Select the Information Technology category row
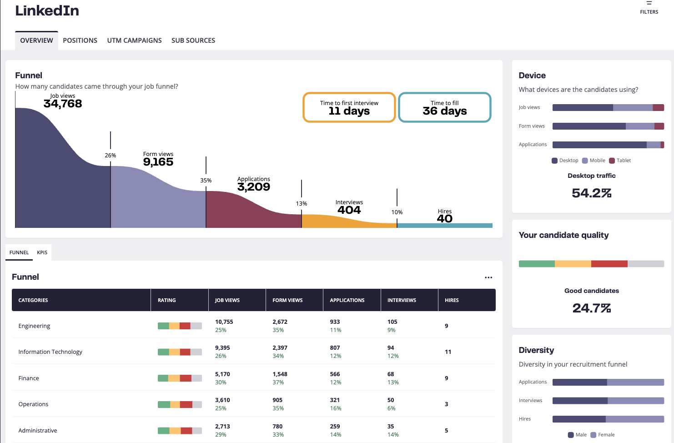This screenshot has height=443, width=674. (254, 352)
